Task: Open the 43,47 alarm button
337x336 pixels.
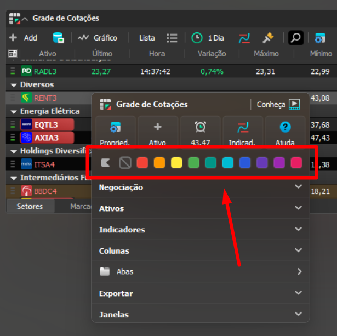Action: (x=201, y=132)
